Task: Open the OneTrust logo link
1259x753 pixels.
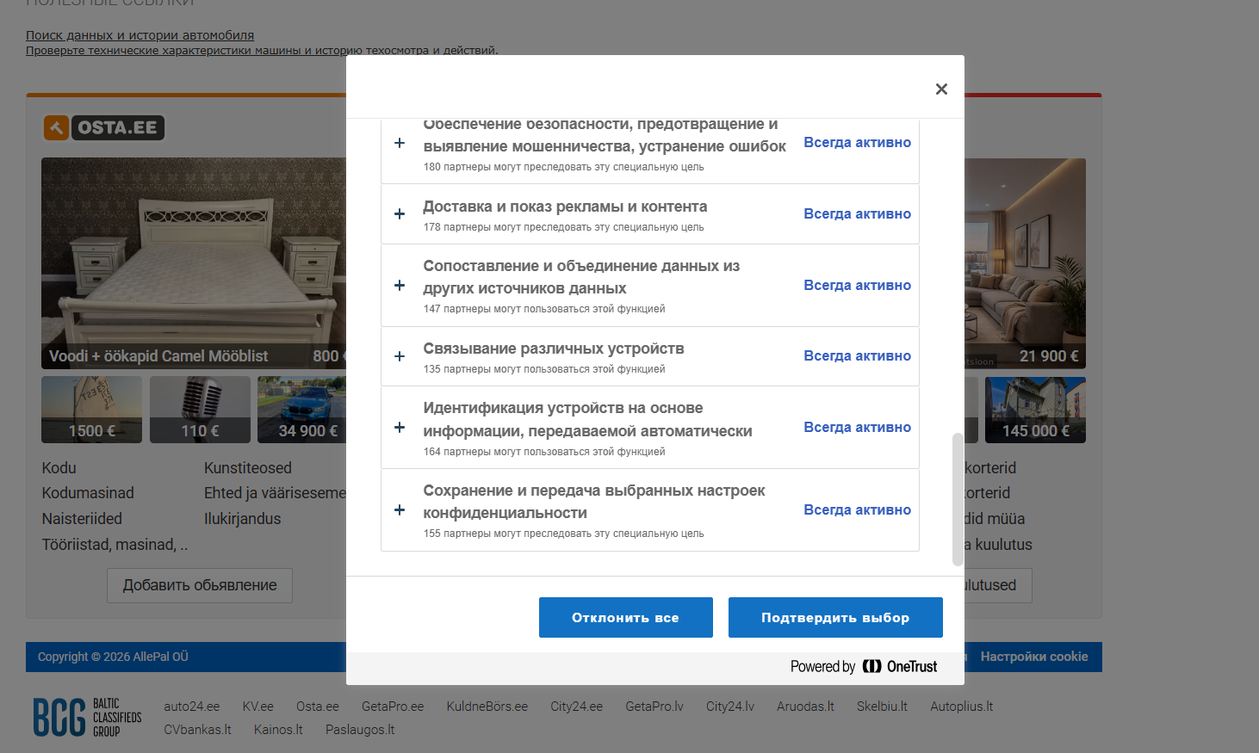Action: point(864,666)
